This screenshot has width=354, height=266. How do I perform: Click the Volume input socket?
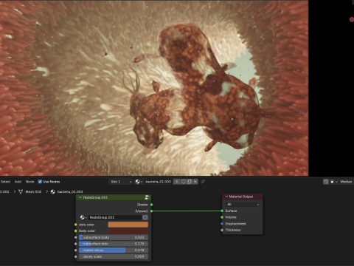point(222,217)
